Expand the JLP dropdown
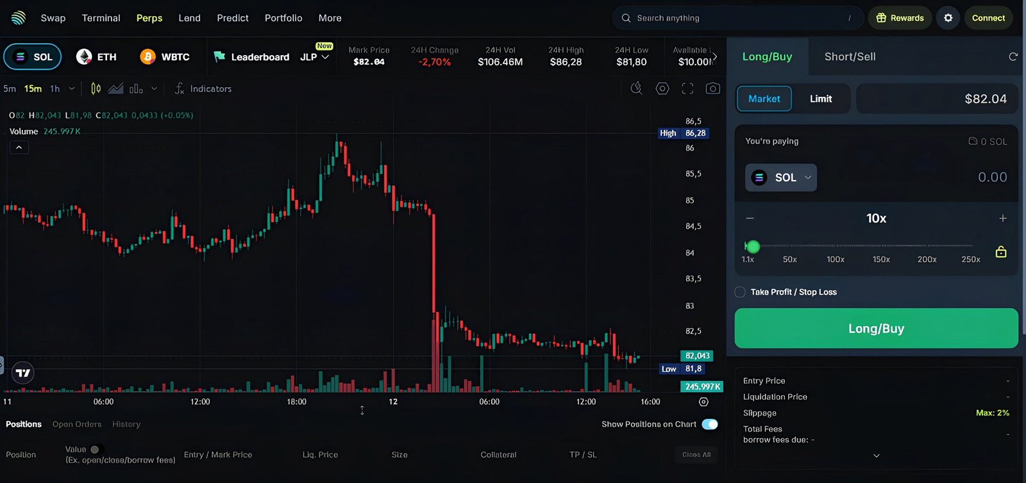Viewport: 1026px width, 483px height. pos(315,57)
